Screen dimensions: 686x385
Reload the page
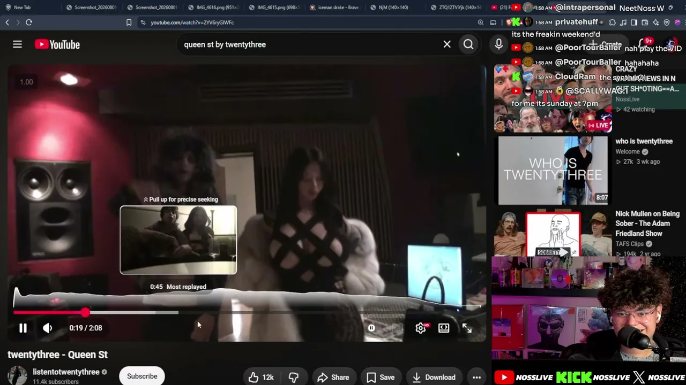click(29, 22)
